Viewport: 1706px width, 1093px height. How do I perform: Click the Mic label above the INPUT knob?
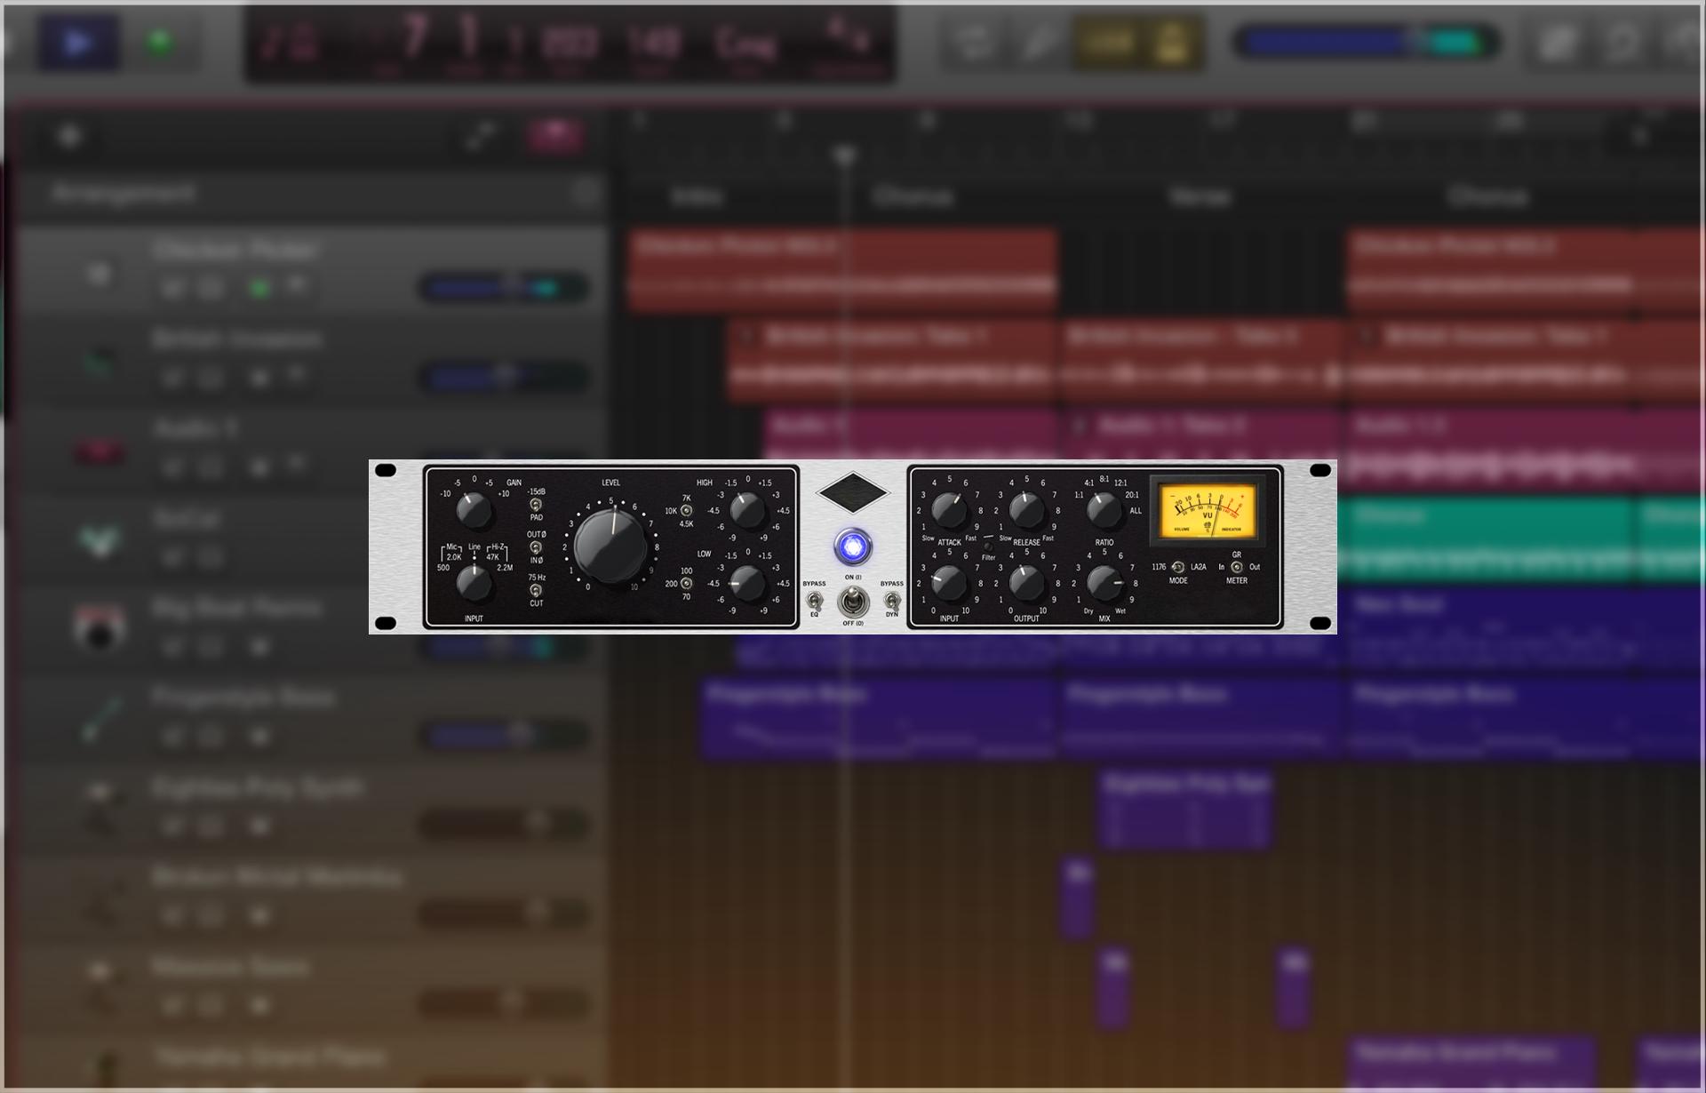[452, 547]
